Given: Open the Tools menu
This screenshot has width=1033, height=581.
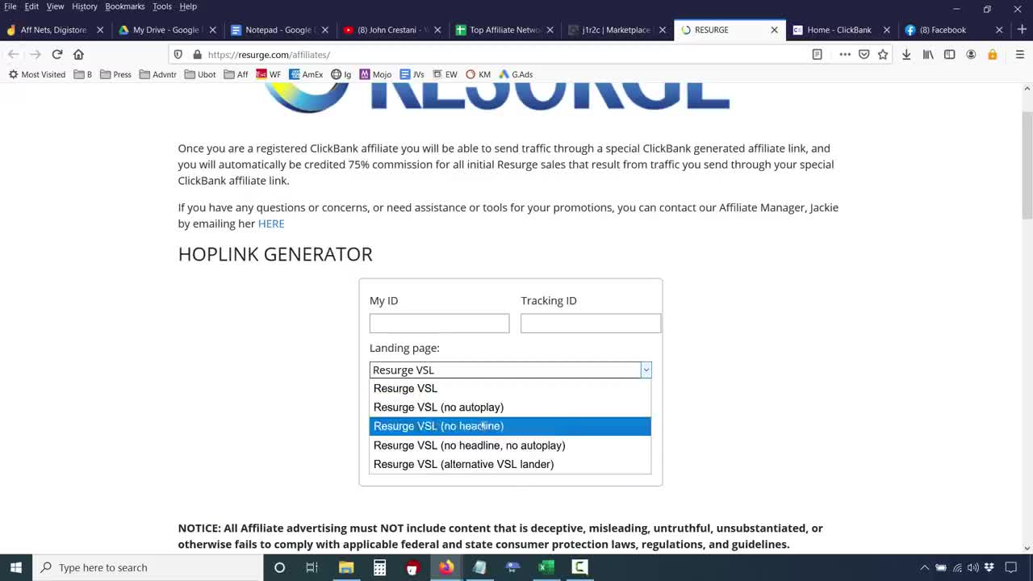Looking at the screenshot, I should pos(162,6).
